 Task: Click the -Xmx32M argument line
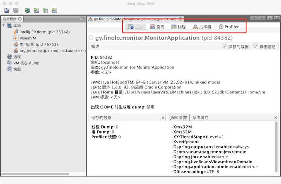(181, 127)
